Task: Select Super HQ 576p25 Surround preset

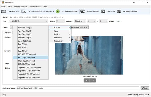Action: pyautogui.click(x=31, y=74)
